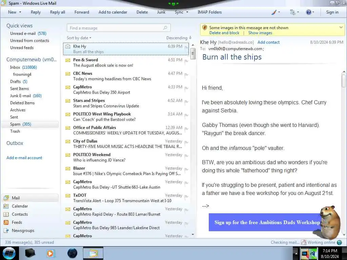This screenshot has width=347, height=260.
Task: Expand the New button dropdown arrow
Action: (x=20, y=12)
